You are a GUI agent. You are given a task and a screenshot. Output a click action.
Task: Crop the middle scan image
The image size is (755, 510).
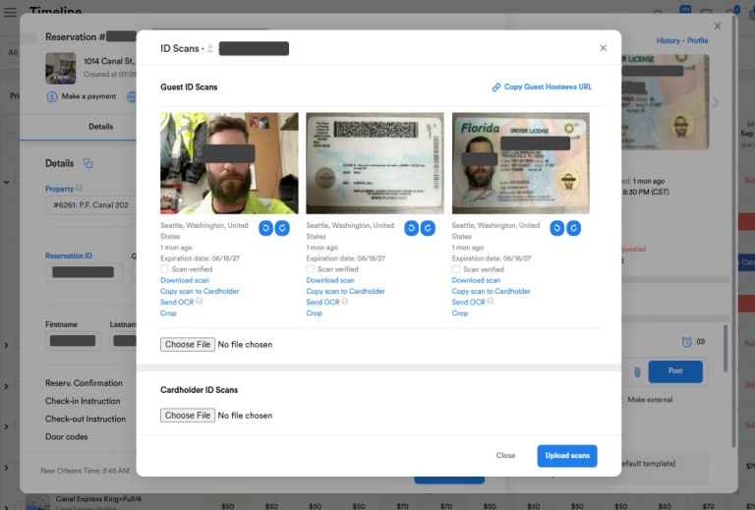point(314,313)
